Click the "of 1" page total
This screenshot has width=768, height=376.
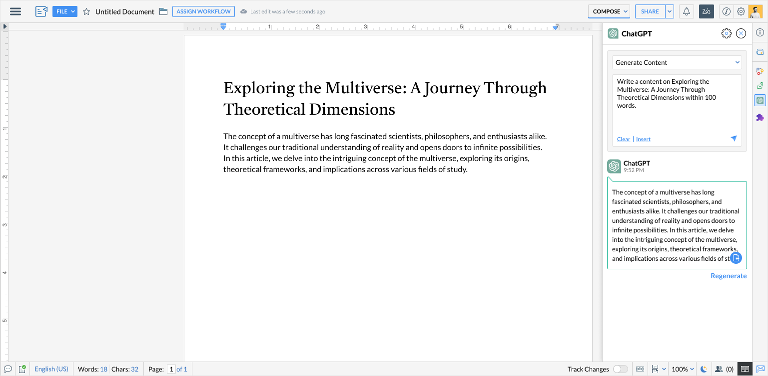(x=182, y=369)
